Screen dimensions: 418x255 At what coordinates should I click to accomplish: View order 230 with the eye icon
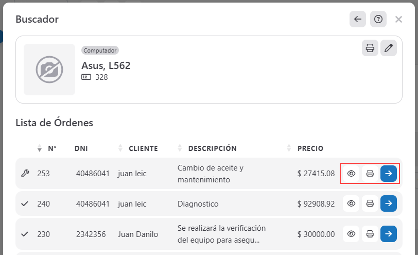click(352, 234)
